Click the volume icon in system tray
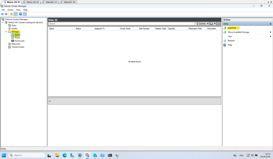The height and width of the screenshot is (159, 273). tap(252, 155)
